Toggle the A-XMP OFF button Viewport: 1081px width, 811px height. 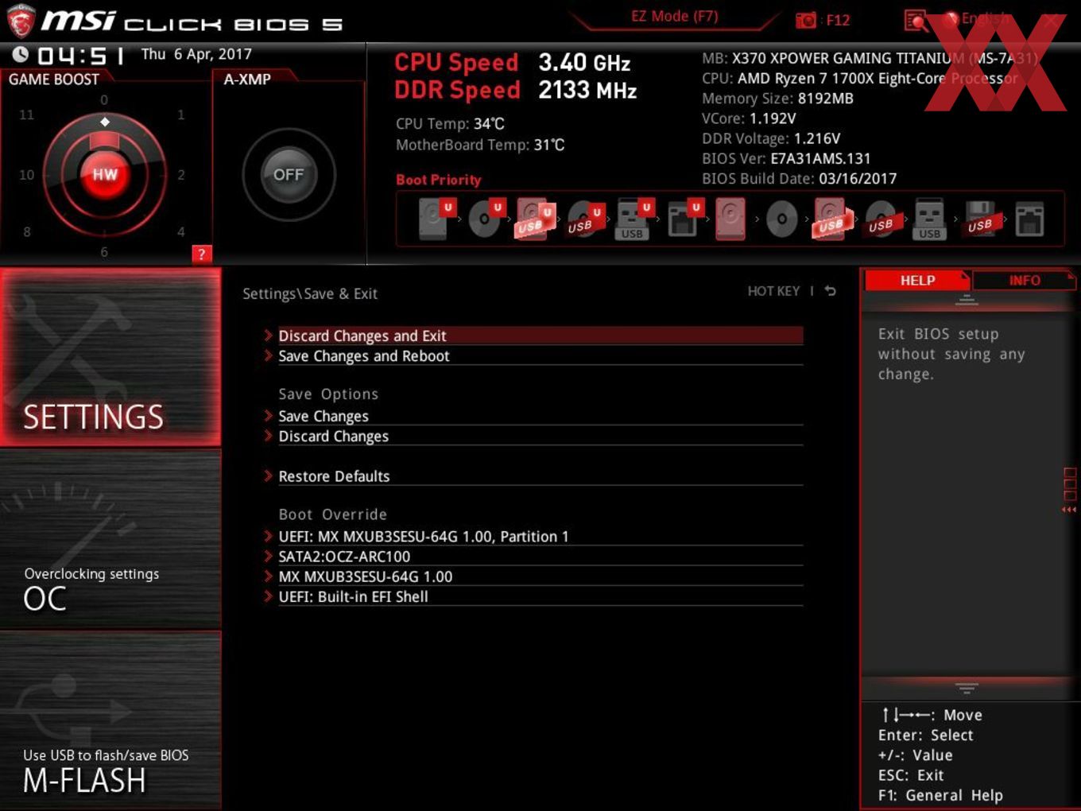point(289,174)
